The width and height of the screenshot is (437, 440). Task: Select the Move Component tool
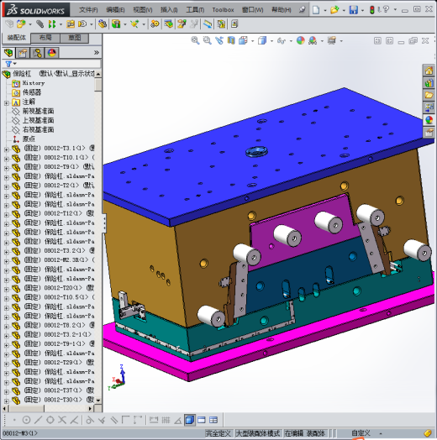(82, 24)
